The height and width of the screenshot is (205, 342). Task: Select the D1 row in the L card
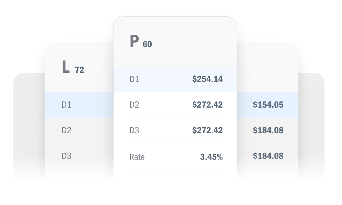coord(79,105)
